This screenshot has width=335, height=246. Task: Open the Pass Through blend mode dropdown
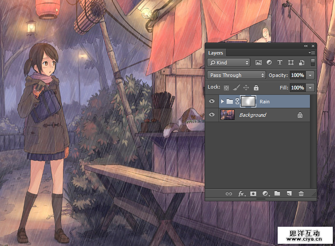click(236, 75)
